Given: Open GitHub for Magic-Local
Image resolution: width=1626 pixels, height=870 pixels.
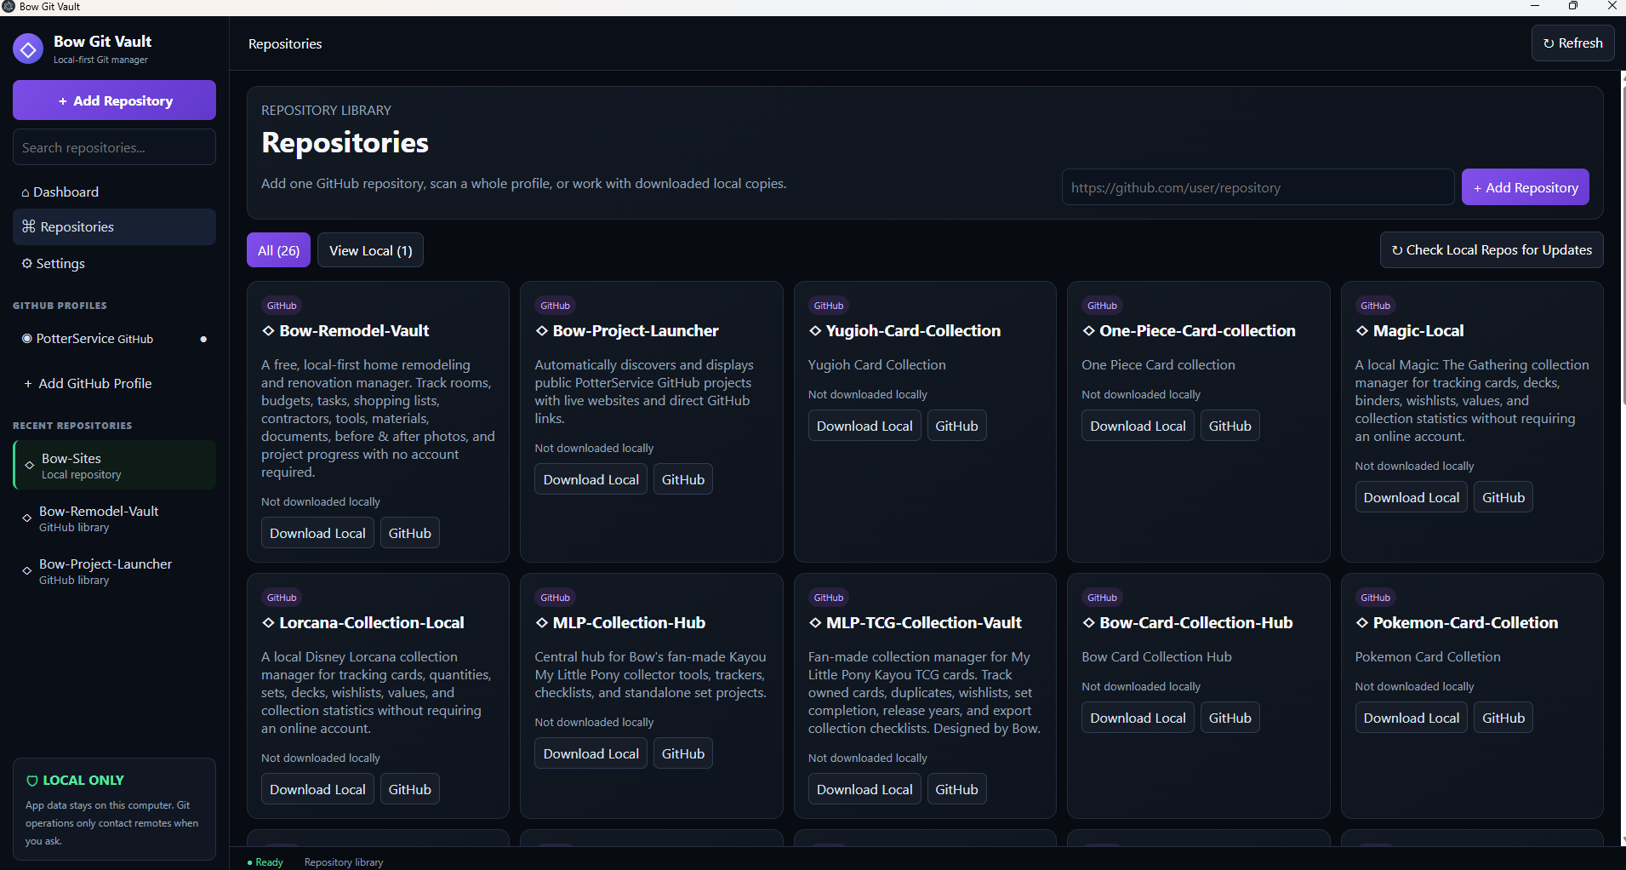Looking at the screenshot, I should [1503, 497].
